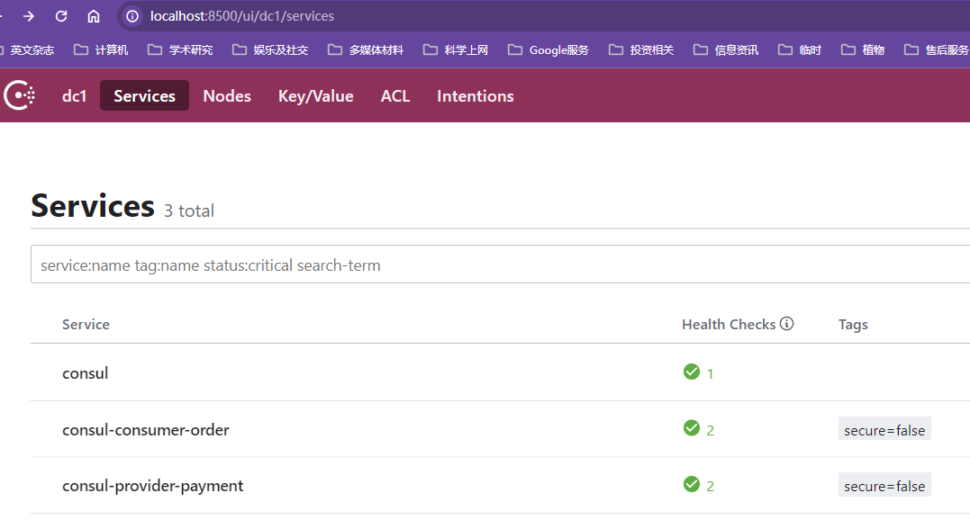The height and width of the screenshot is (520, 970).
Task: Click the browser home icon
Action: (94, 16)
